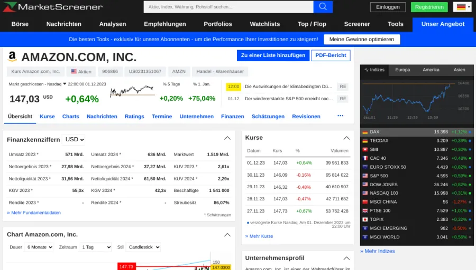Click the DAX German flag icon
Image resolution: width=476 pixels, height=270 pixels.
pos(365,132)
